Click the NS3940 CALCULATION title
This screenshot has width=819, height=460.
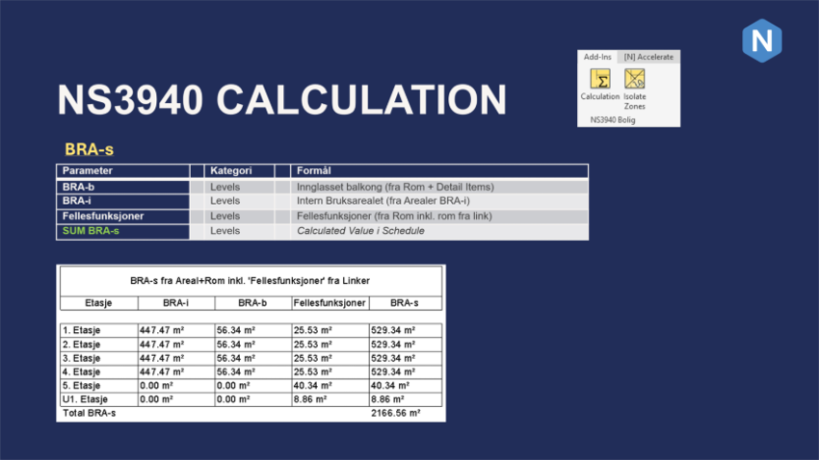(281, 99)
